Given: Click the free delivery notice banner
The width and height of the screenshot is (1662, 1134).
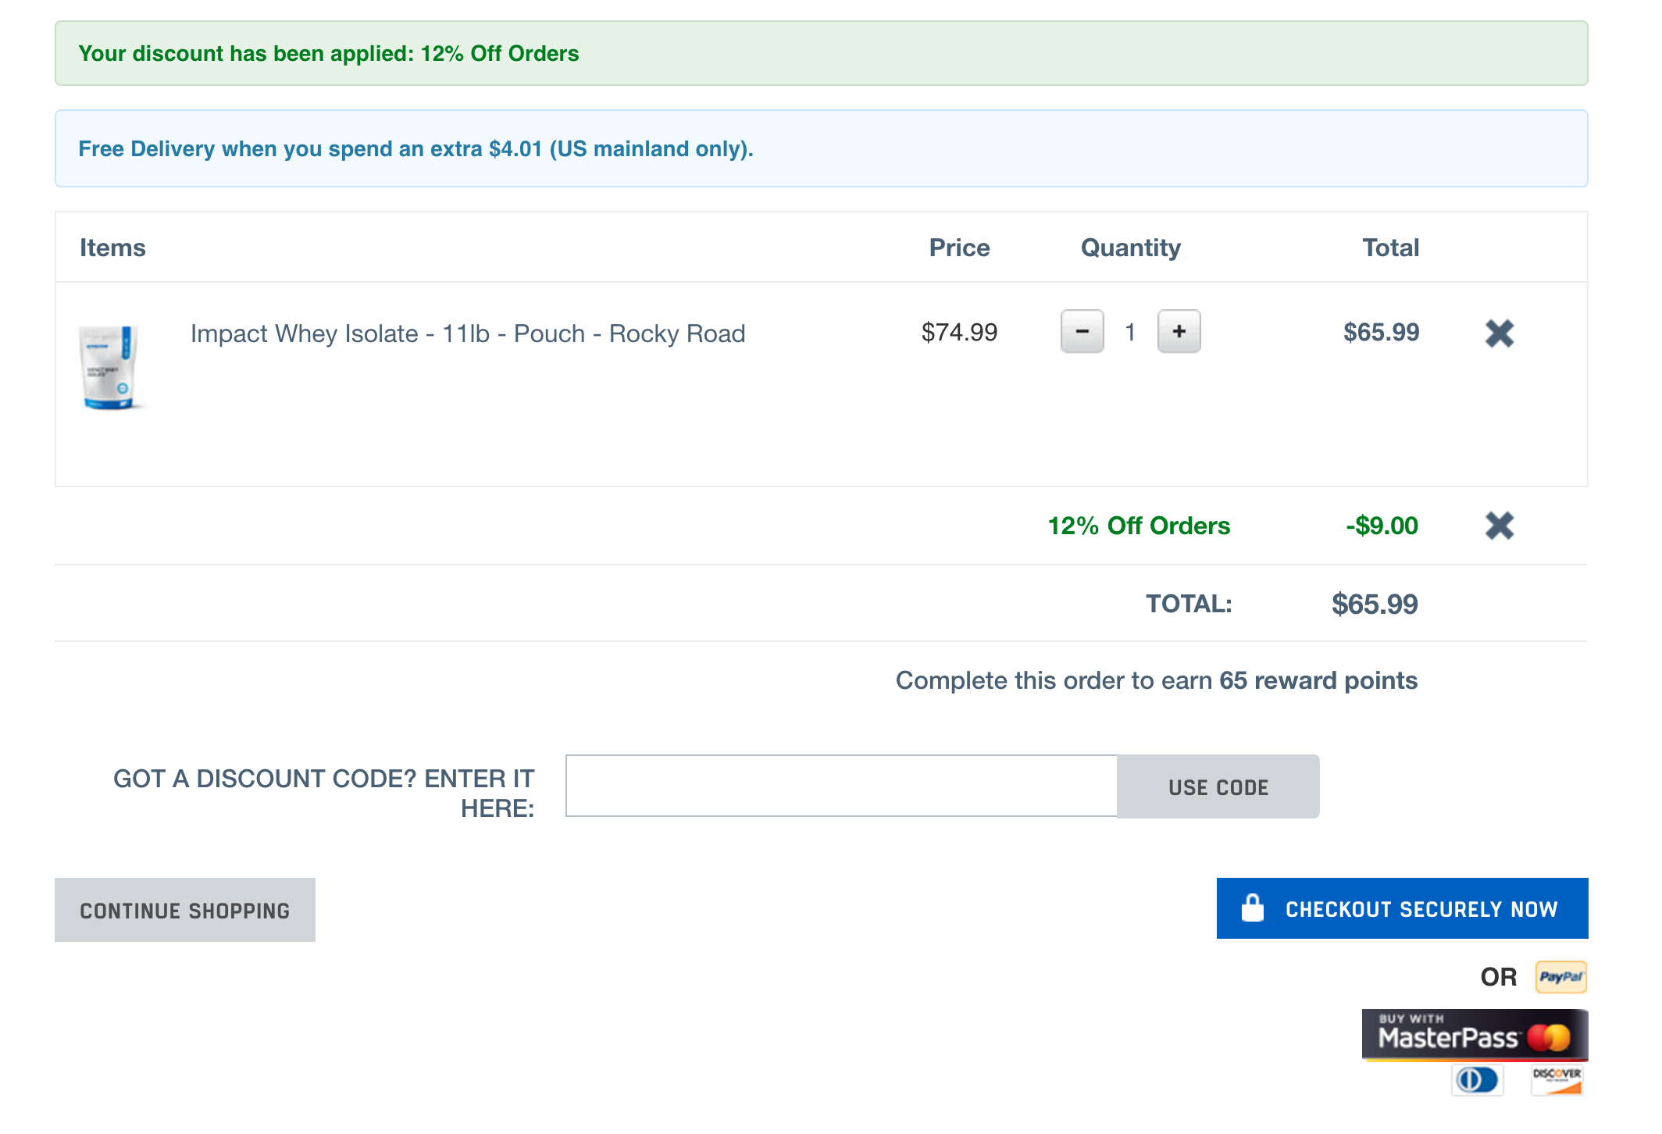Looking at the screenshot, I should [821, 148].
